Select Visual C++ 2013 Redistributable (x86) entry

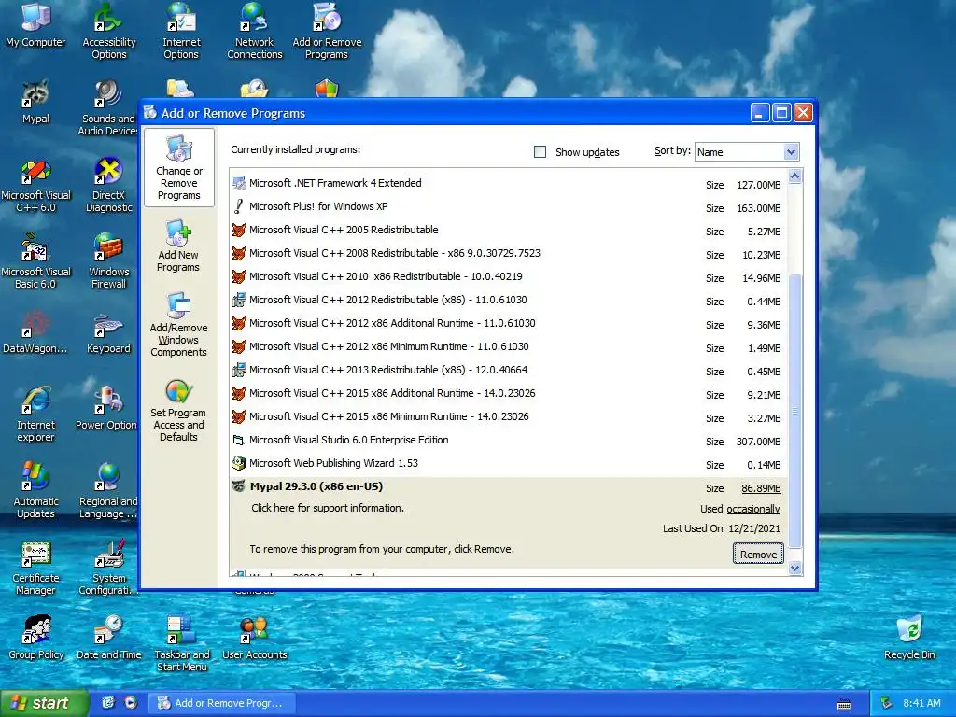509,370
